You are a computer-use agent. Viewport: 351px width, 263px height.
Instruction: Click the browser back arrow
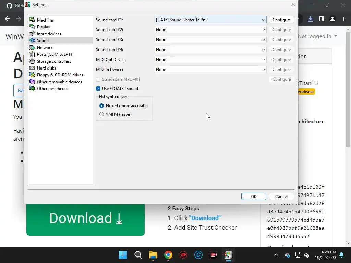(8, 19)
